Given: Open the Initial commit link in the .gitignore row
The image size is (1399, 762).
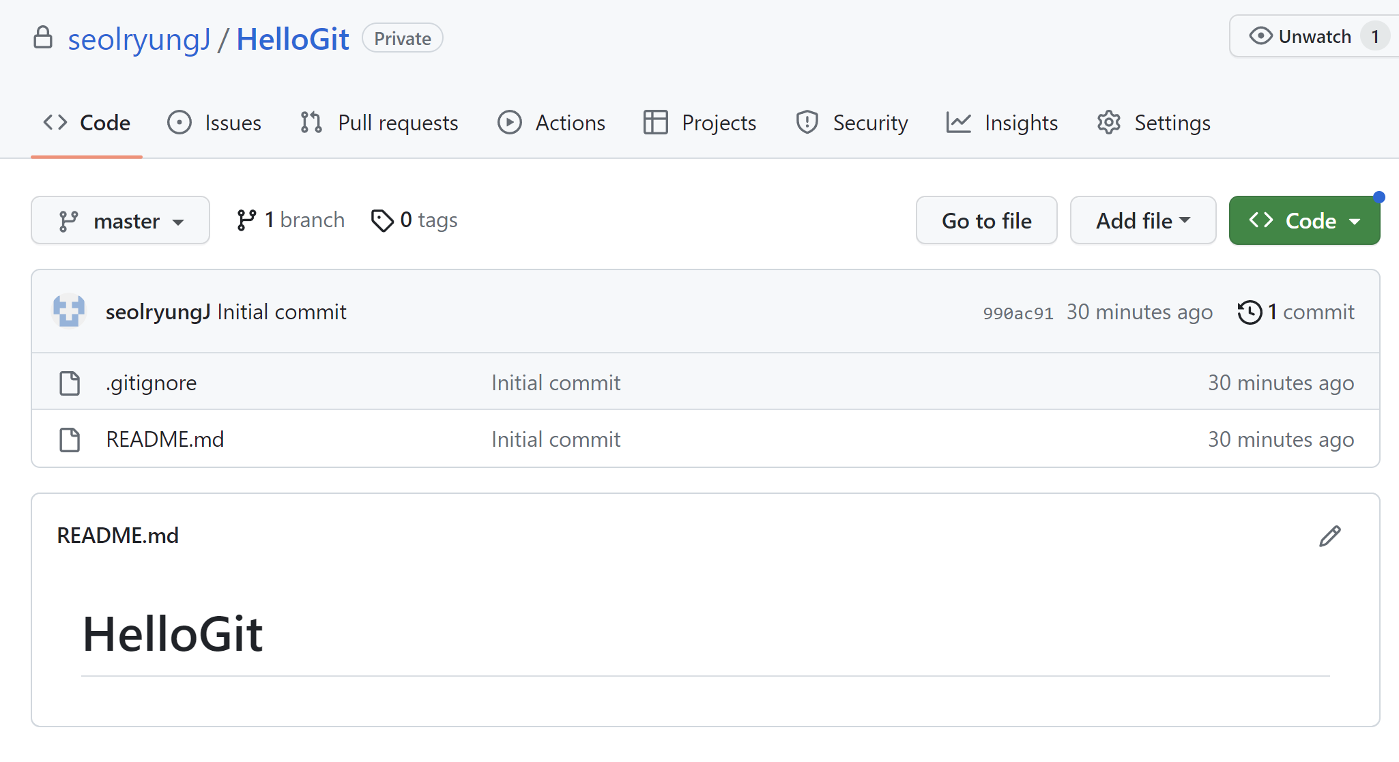Looking at the screenshot, I should click(x=556, y=383).
